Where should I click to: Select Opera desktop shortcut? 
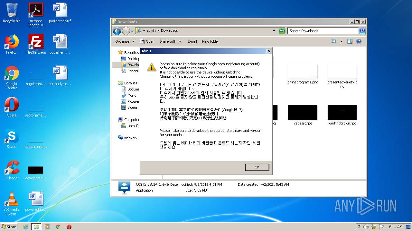[x=12, y=107]
